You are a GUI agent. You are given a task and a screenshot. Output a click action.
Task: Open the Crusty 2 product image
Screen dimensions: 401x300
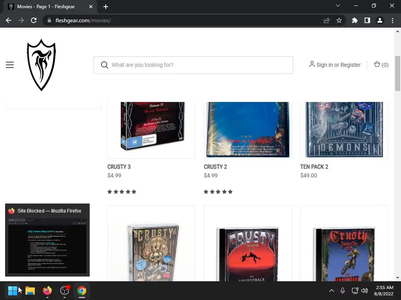pyautogui.click(x=248, y=129)
